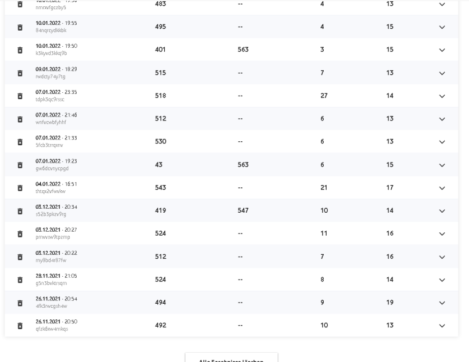Image resolution: width=469 pixels, height=362 pixels.
Task: Remove the 07.01.2022 23:35 result
Action: [20, 96]
